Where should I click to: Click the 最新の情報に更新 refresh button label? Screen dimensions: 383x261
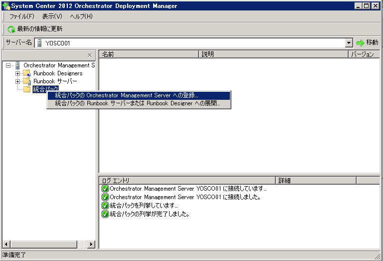[x=39, y=29]
